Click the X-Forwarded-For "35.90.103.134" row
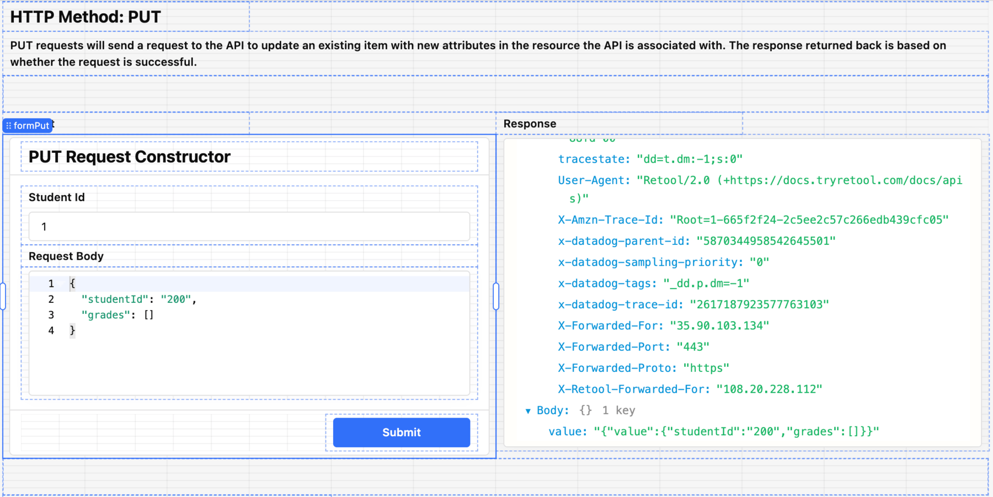The image size is (993, 497). point(664,325)
